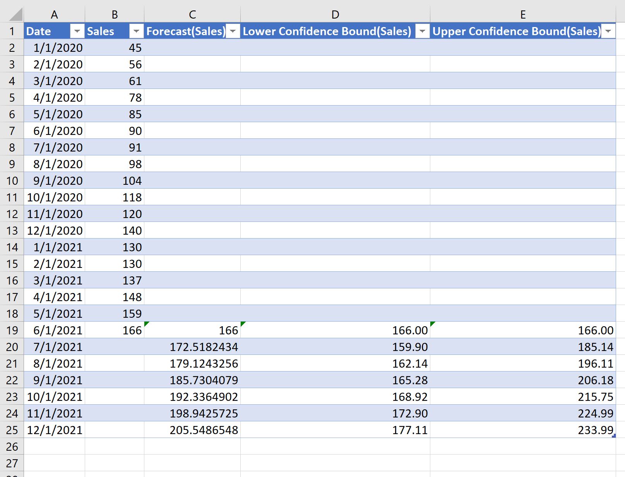
Task: Select the cell with sales value 45
Action: pos(115,48)
